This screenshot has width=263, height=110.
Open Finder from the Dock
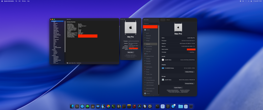(72, 106)
